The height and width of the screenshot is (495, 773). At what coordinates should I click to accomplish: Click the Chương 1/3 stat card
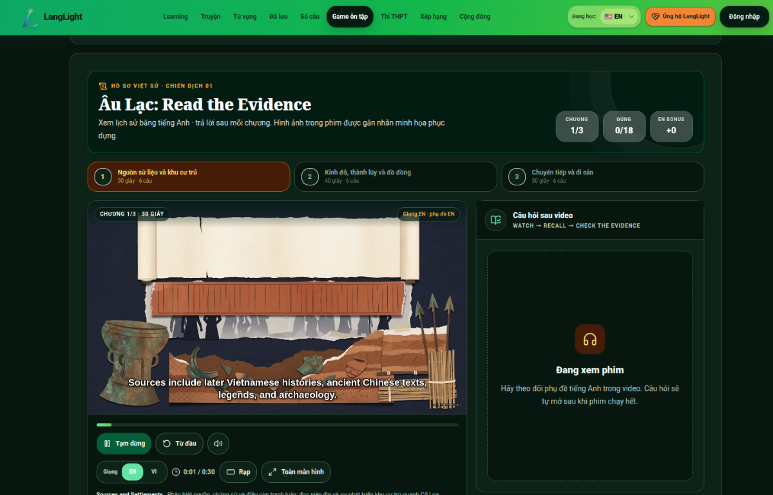(577, 126)
